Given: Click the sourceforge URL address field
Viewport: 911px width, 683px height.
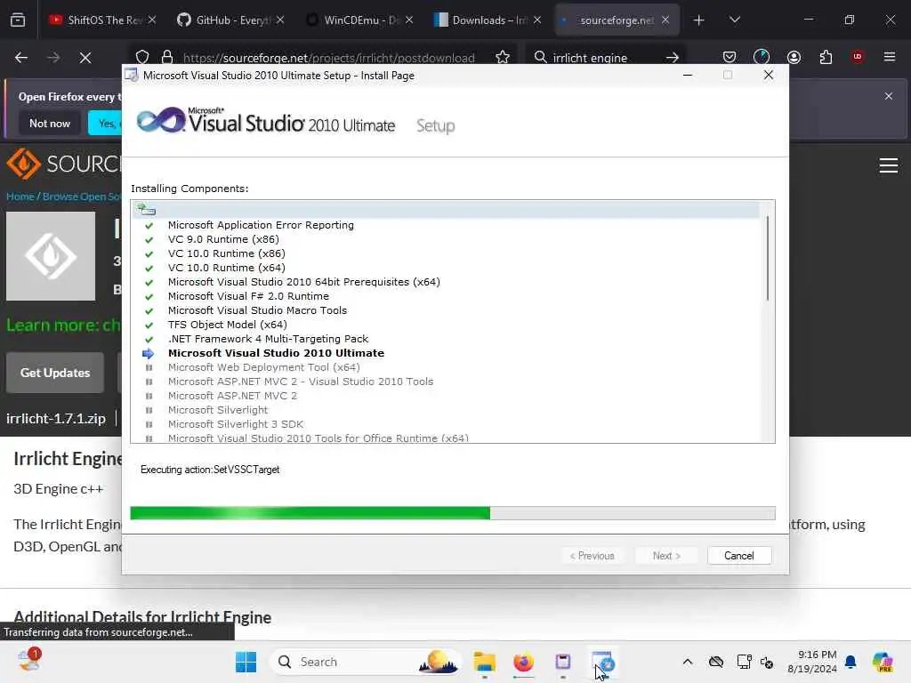Looking at the screenshot, I should pyautogui.click(x=329, y=58).
